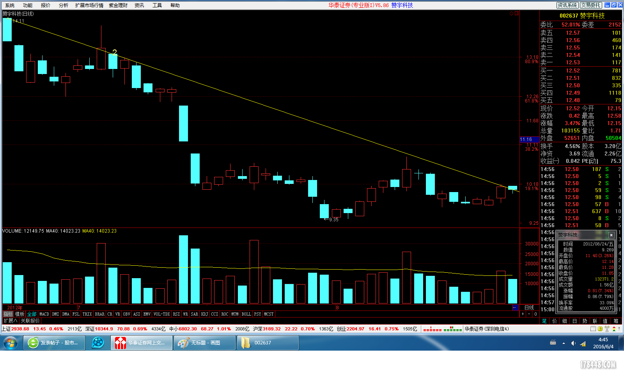Select the 筹 tab under the tick list

616,321
